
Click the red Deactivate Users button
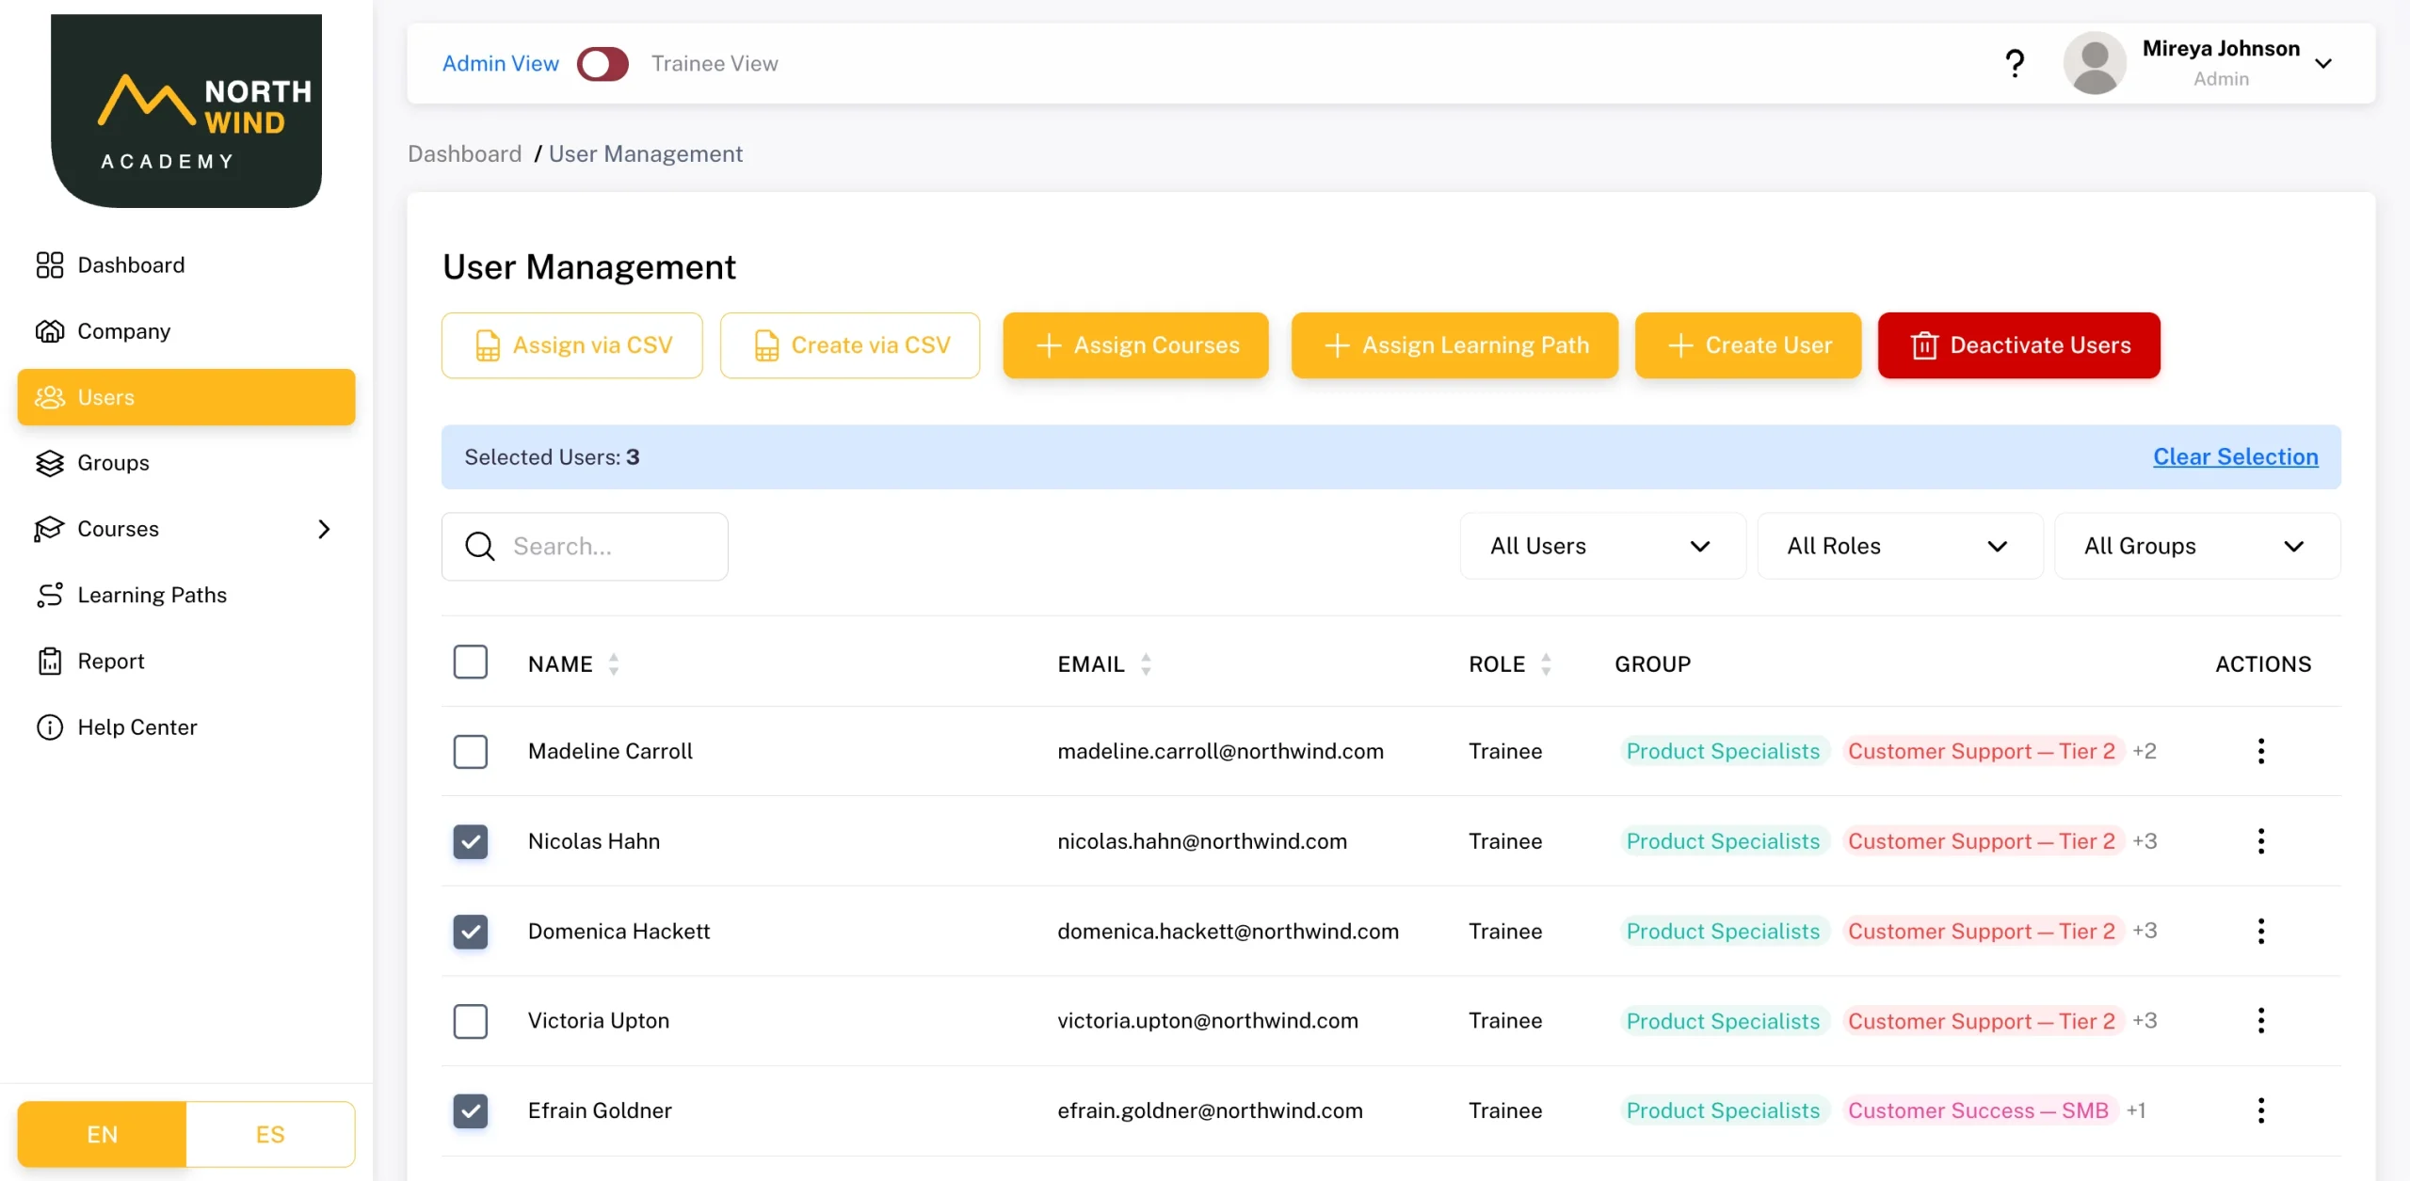click(2018, 345)
